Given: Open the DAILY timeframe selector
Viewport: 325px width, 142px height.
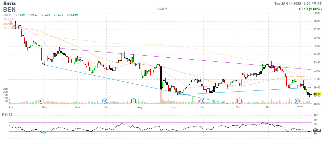Looking at the screenshot, I should [x=162, y=9].
